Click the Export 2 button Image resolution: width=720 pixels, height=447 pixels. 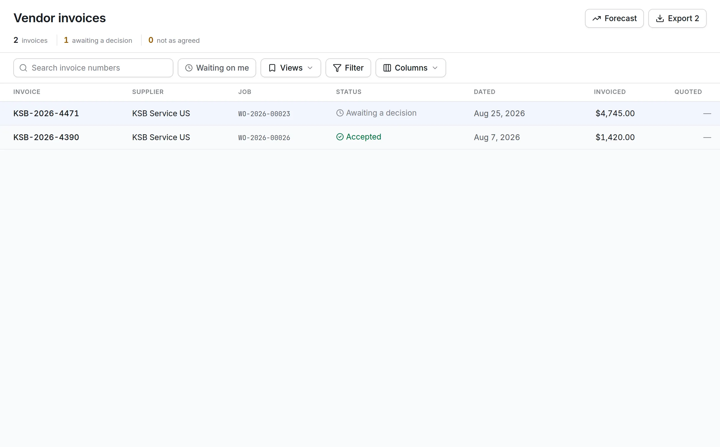coord(677,18)
